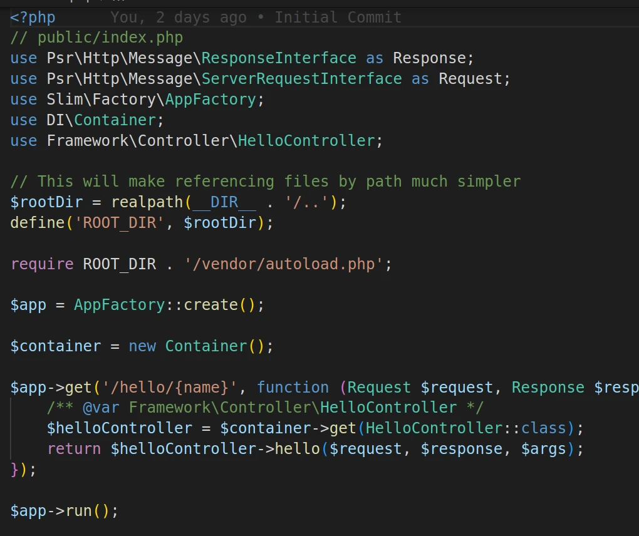
Task: Click HelloController in the Framework\Controller import
Action: click(x=306, y=141)
